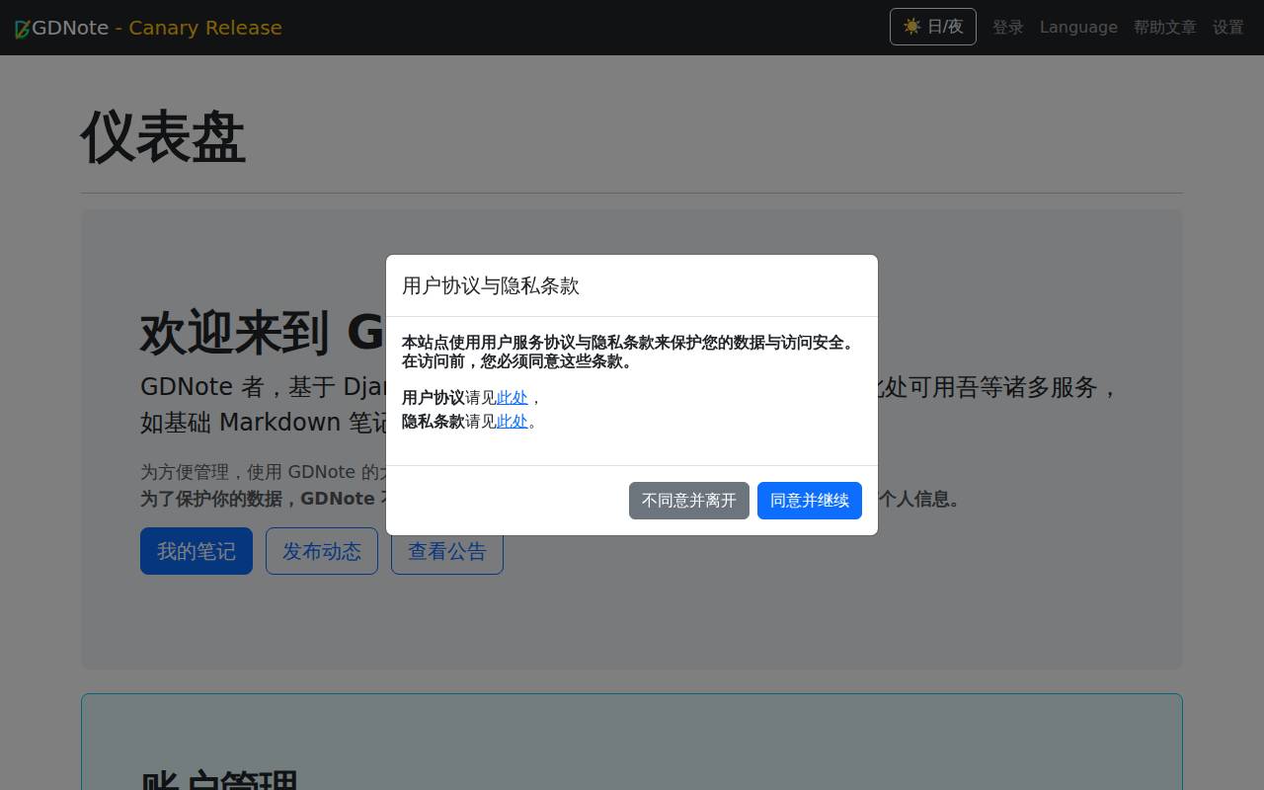Click the 不同意并离开 decline button
1264x790 pixels.
coord(689,501)
